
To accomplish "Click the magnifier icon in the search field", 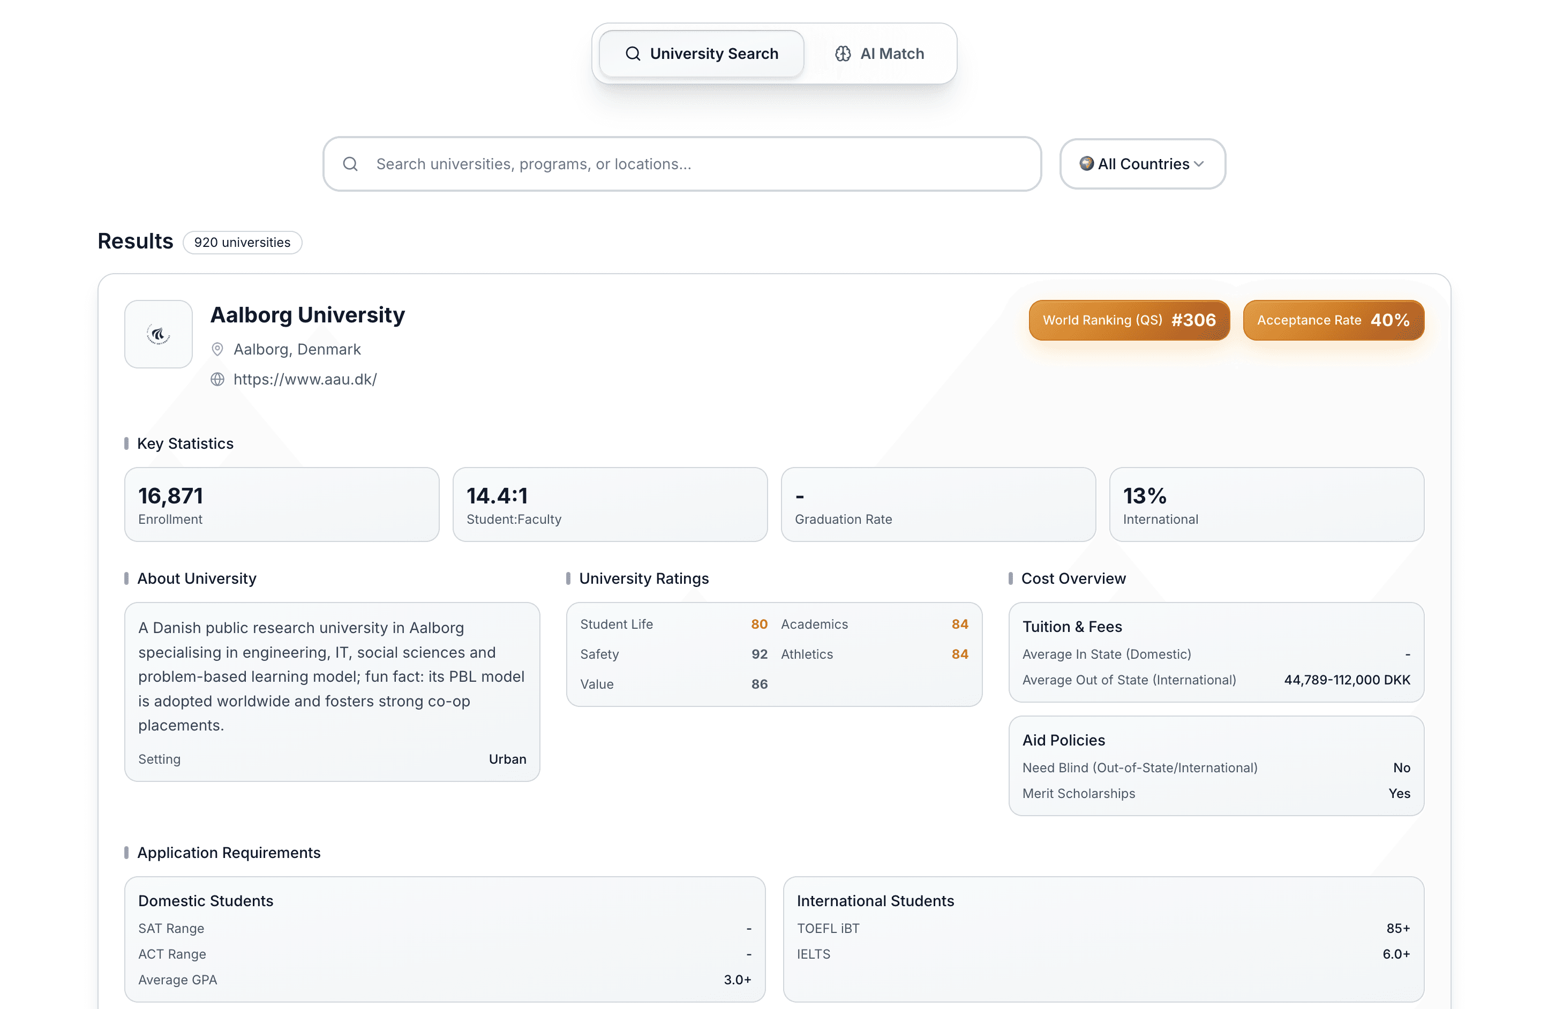I will [350, 164].
